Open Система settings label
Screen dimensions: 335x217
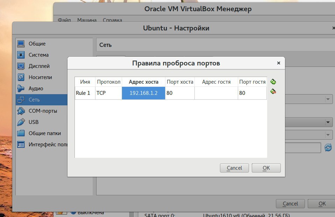[38, 55]
